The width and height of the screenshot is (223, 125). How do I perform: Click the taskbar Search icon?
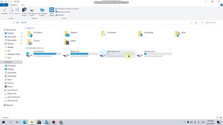(x=10, y=122)
